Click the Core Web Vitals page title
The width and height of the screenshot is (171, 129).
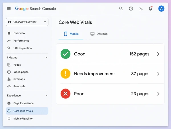(75, 22)
